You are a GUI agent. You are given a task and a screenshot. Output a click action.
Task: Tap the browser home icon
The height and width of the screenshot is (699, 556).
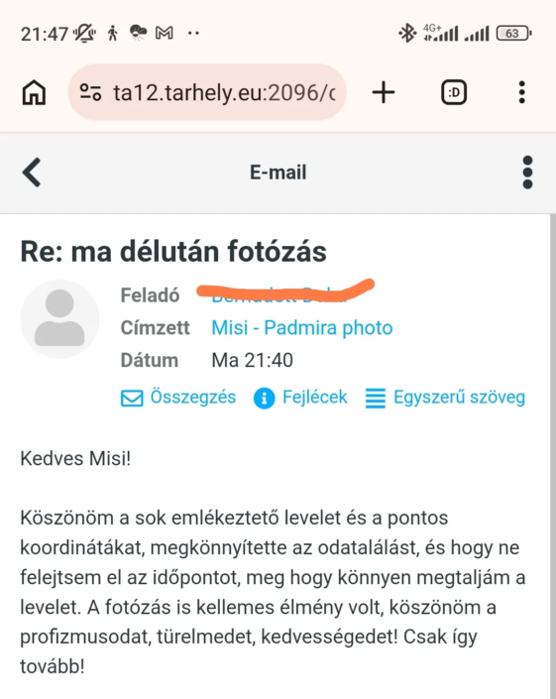34,93
